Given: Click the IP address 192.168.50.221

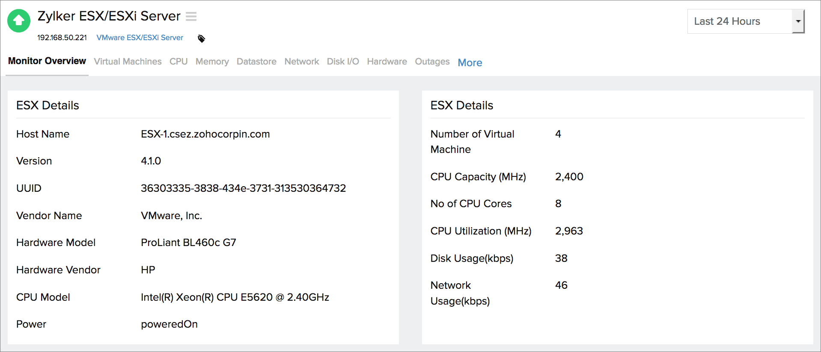Looking at the screenshot, I should [x=62, y=38].
